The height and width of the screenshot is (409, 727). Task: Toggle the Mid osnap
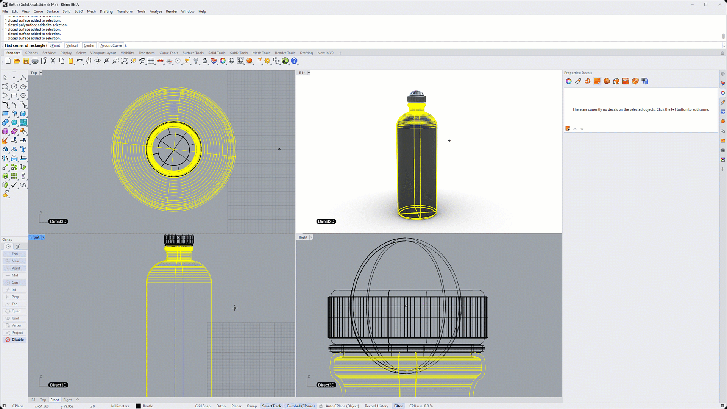tap(14, 276)
